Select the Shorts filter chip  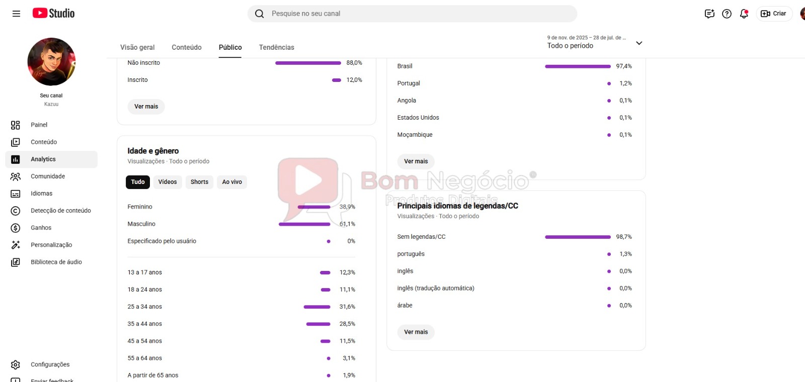coord(199,182)
